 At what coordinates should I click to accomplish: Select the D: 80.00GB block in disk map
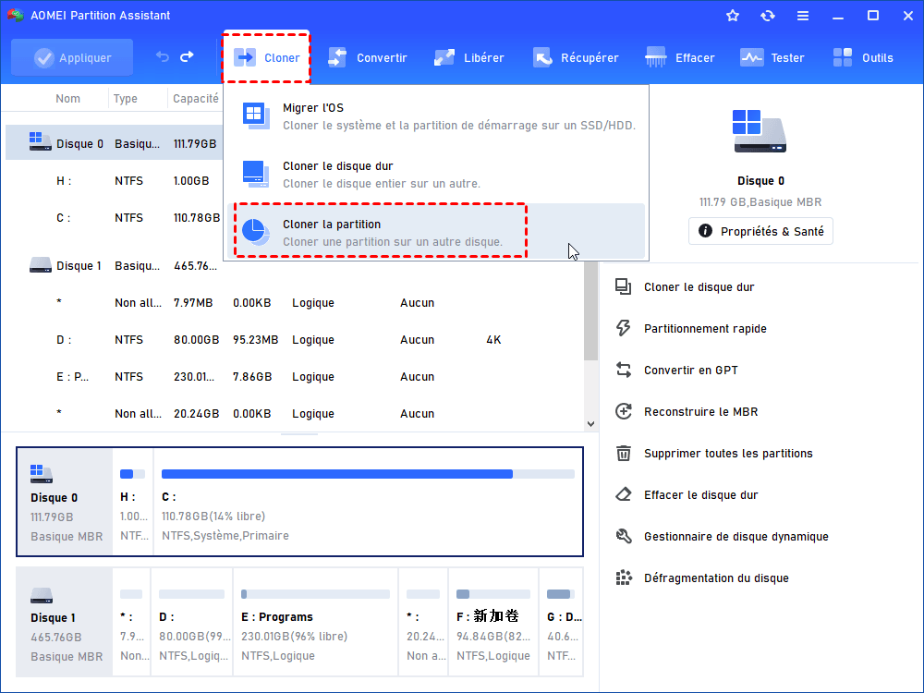point(192,622)
